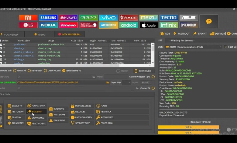
Task: Browse for scatter file folder icon
Action: point(108,82)
